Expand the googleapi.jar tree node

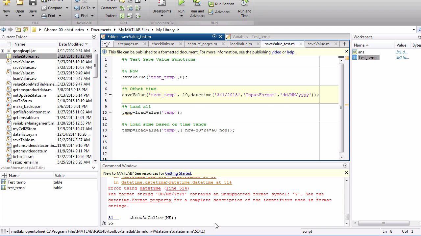(3, 51)
